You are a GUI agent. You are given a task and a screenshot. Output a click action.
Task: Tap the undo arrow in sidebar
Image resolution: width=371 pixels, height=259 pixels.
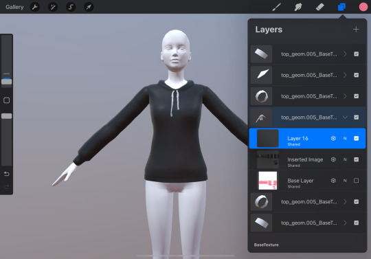click(x=7, y=174)
